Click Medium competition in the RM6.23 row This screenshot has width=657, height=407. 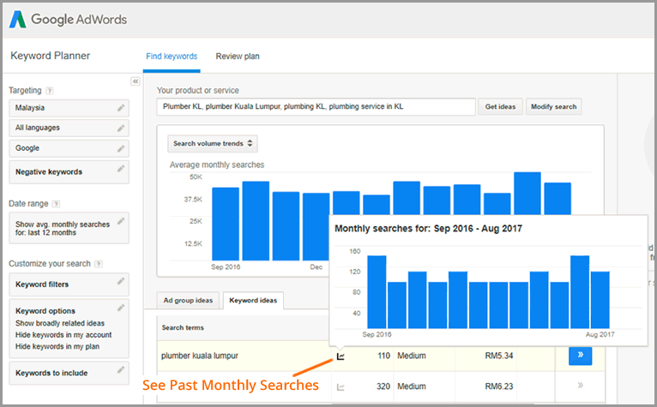(x=412, y=386)
